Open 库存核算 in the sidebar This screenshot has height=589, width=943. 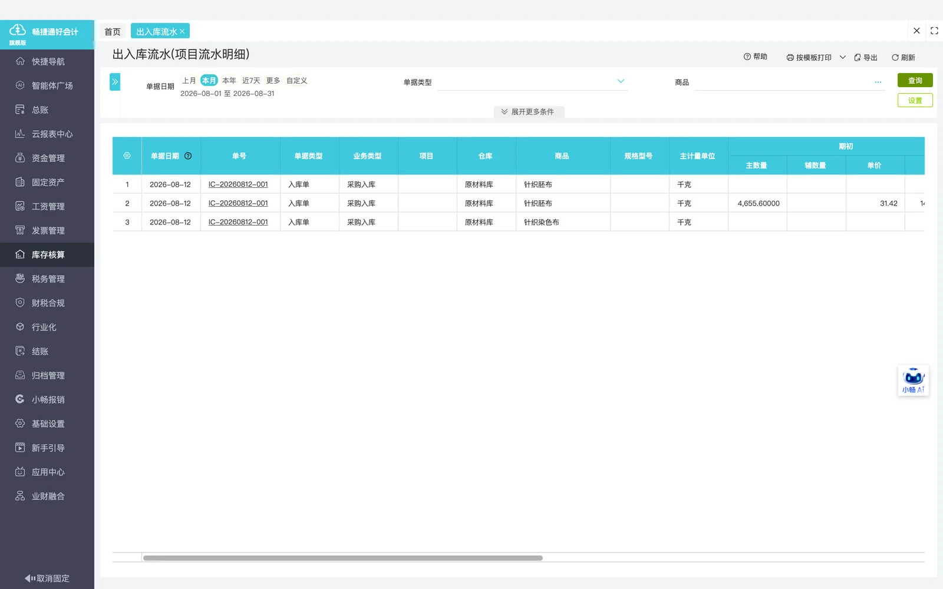pos(47,254)
